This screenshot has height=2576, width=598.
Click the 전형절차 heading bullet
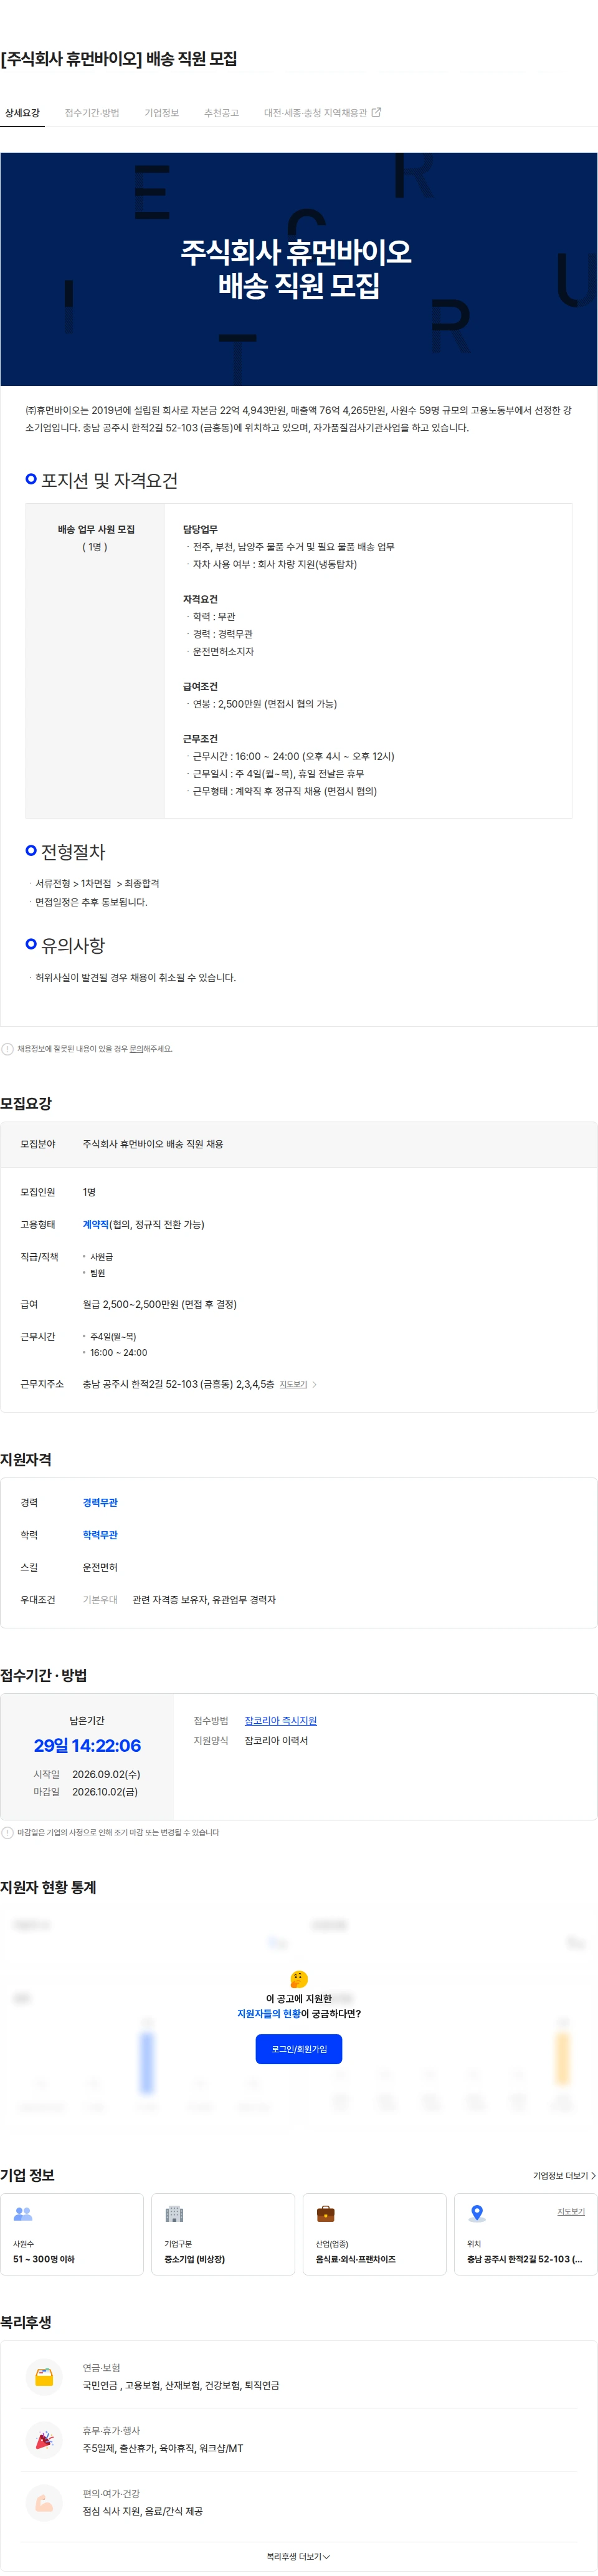(x=31, y=850)
